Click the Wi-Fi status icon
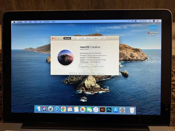The height and width of the screenshot is (131, 175). 129,21
